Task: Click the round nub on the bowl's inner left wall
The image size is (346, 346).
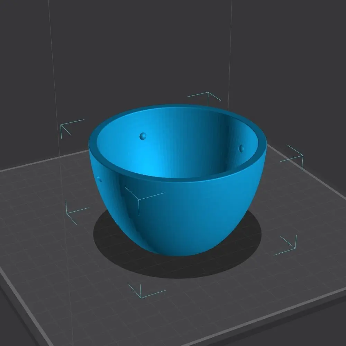Action: 143,136
